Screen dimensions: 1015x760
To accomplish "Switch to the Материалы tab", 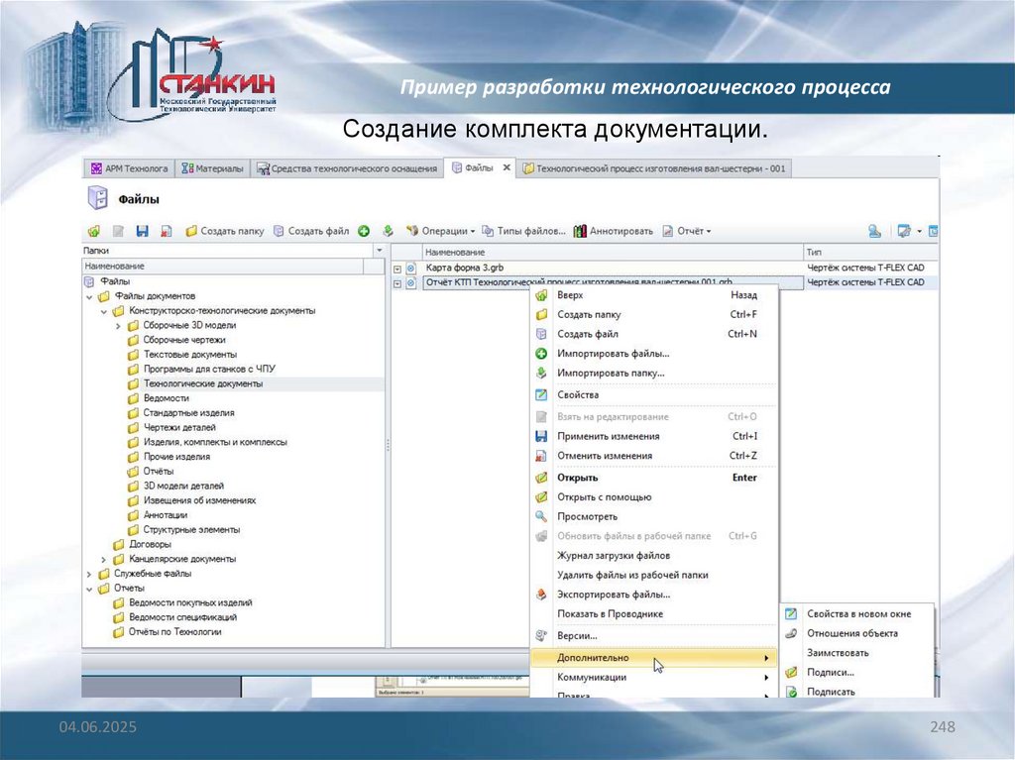I will [x=212, y=168].
